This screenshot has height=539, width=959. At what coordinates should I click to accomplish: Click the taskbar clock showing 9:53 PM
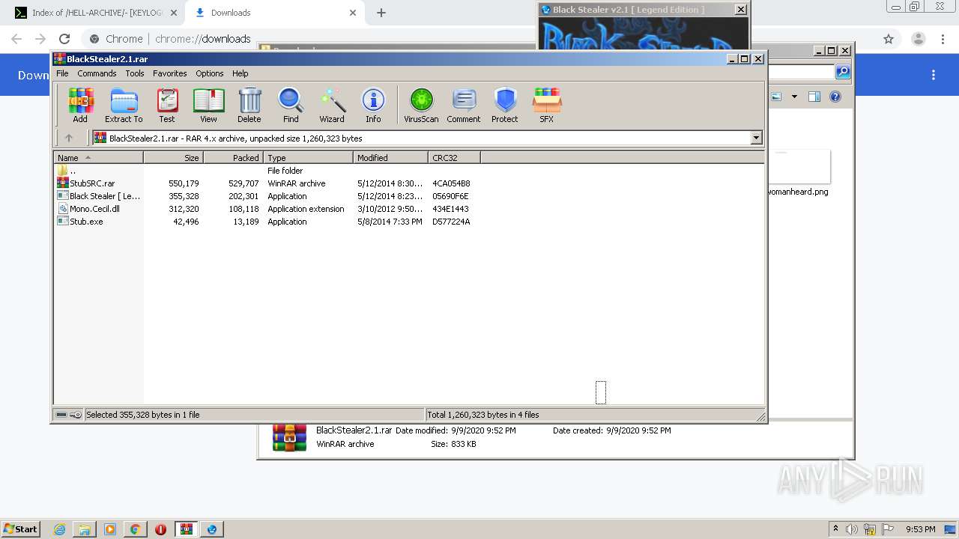pos(920,529)
